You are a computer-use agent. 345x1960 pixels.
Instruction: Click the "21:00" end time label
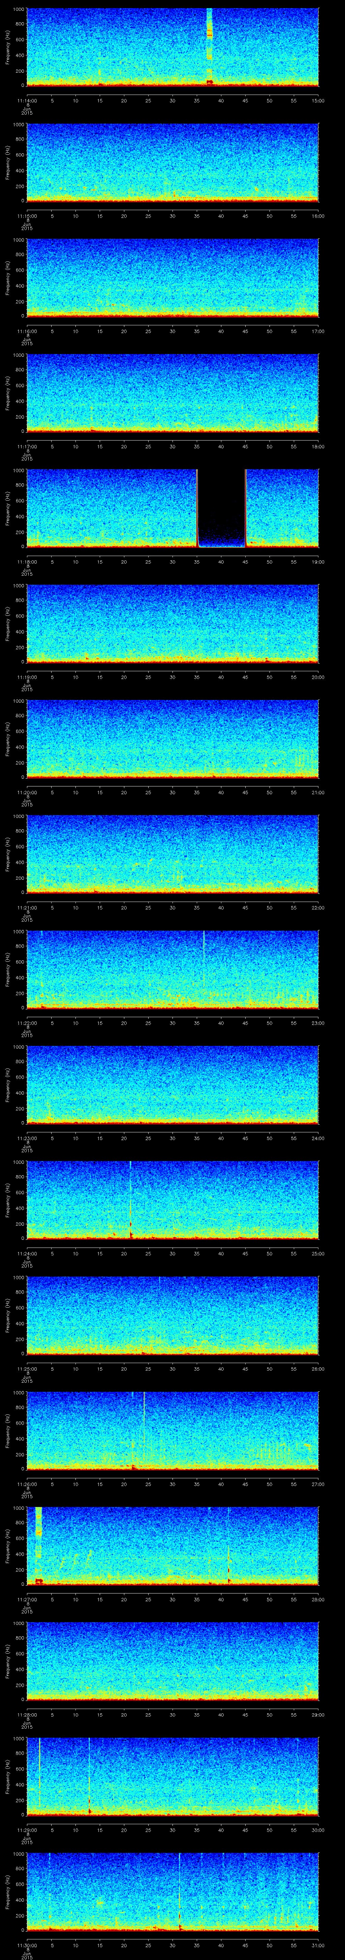[318, 792]
